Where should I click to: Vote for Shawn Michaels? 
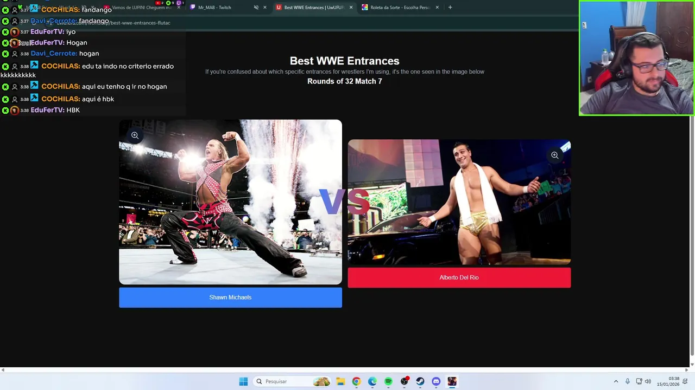[x=230, y=297]
